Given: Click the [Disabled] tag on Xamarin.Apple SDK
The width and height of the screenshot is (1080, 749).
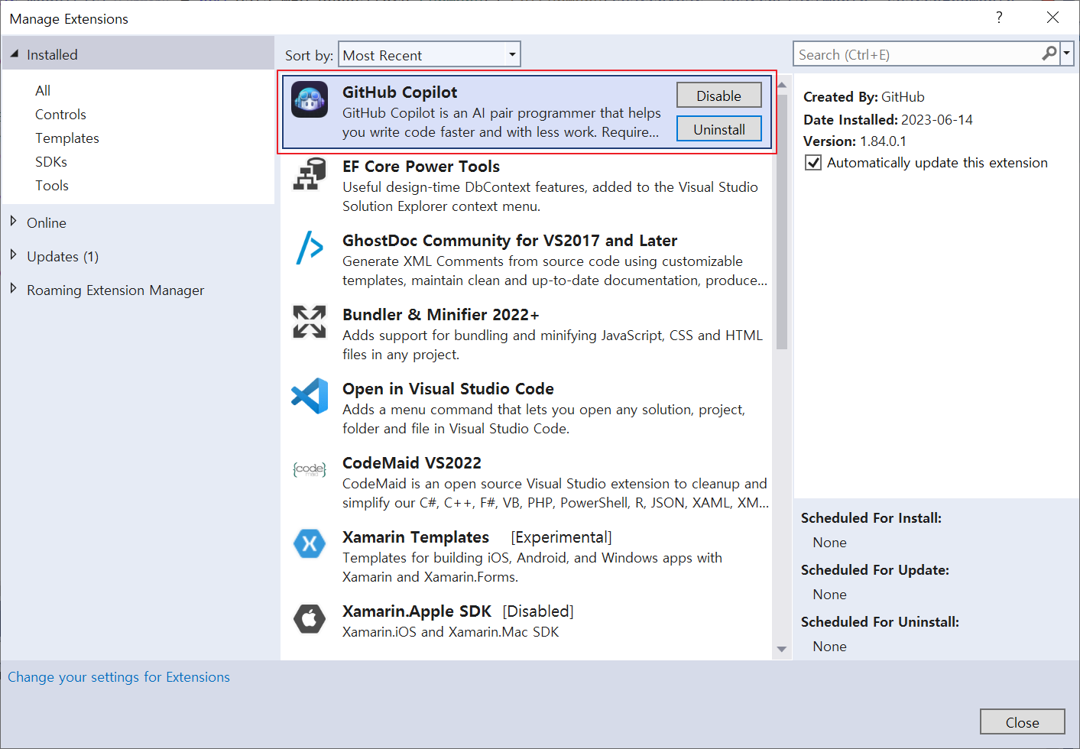Looking at the screenshot, I should coord(538,611).
